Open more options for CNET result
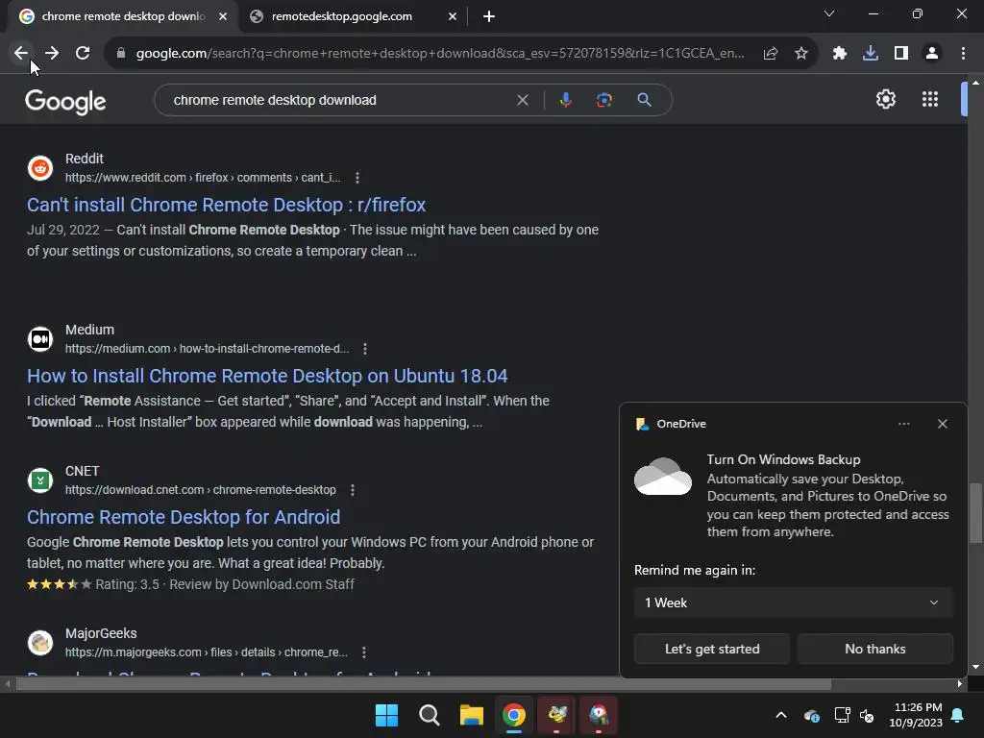 click(352, 490)
